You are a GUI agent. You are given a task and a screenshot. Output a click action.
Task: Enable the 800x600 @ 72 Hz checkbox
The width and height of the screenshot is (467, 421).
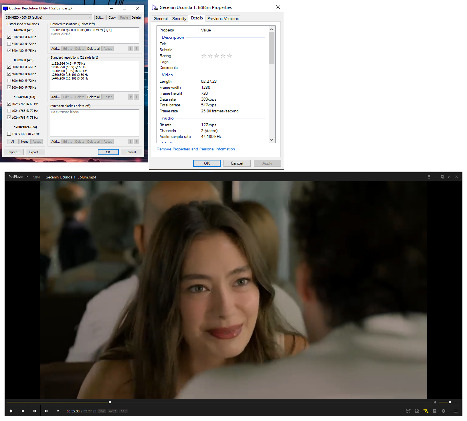point(9,81)
